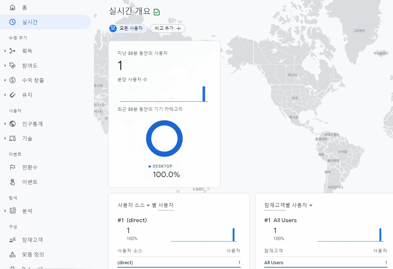Click the 캐나다 label on map
Viewport: 393px width, 269px height.
pyautogui.click(x=292, y=75)
